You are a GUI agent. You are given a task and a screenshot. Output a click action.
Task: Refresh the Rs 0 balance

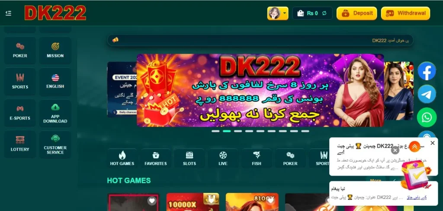[x=324, y=13]
